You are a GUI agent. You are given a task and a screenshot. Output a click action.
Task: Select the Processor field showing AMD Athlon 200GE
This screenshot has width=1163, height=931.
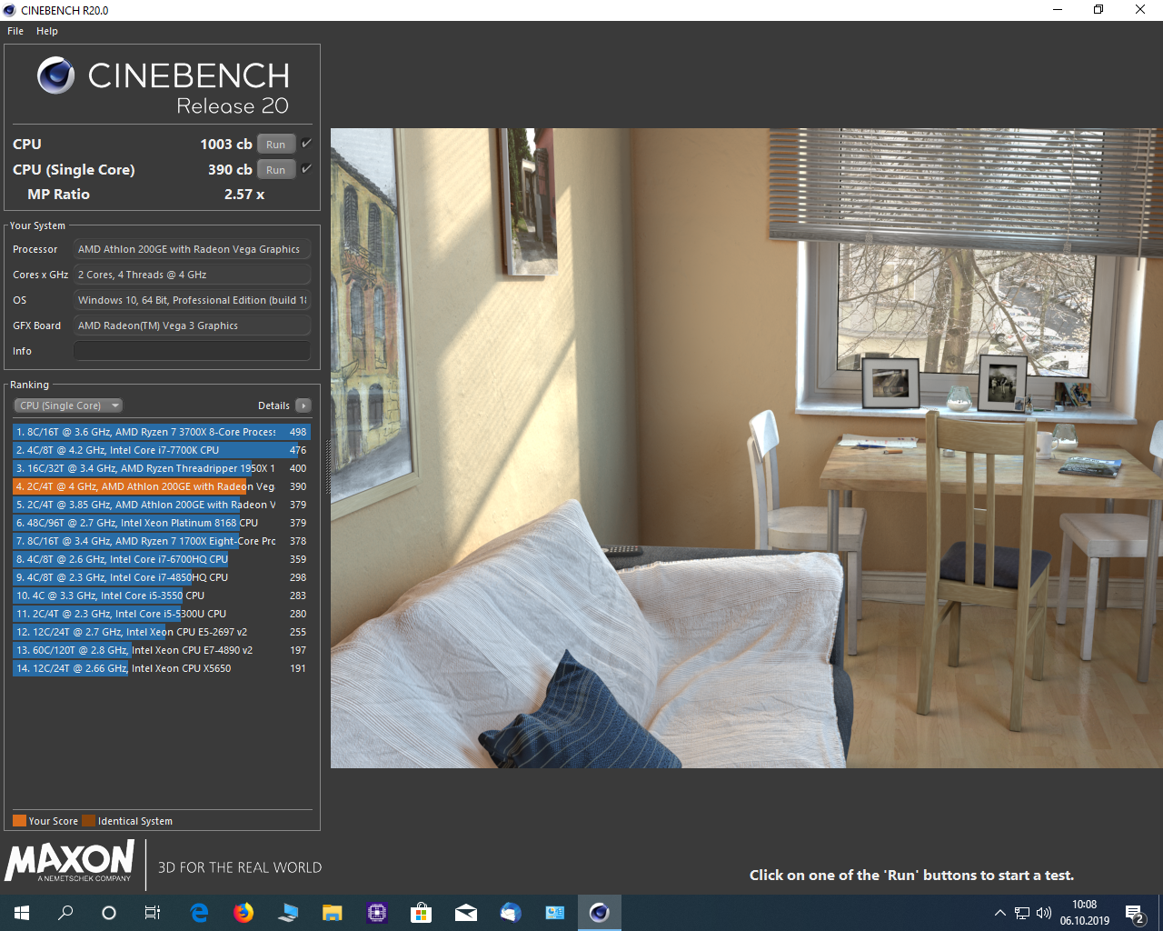coord(192,249)
